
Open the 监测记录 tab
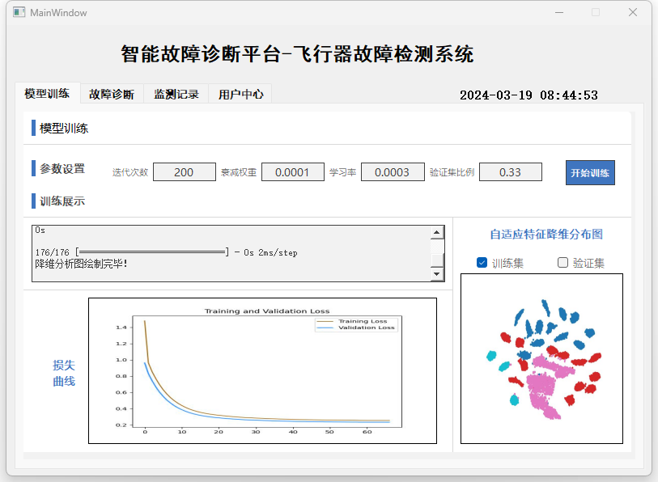coord(176,94)
